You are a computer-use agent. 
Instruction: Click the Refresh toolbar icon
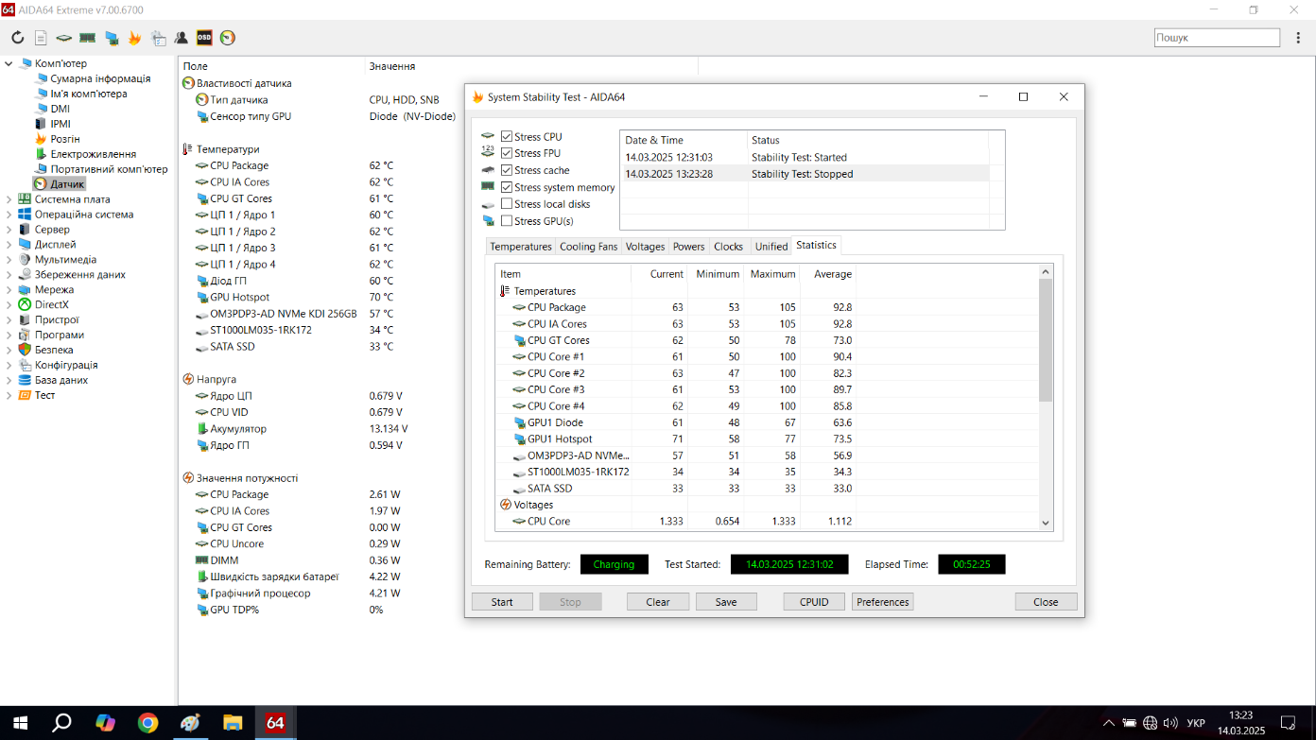(x=17, y=38)
